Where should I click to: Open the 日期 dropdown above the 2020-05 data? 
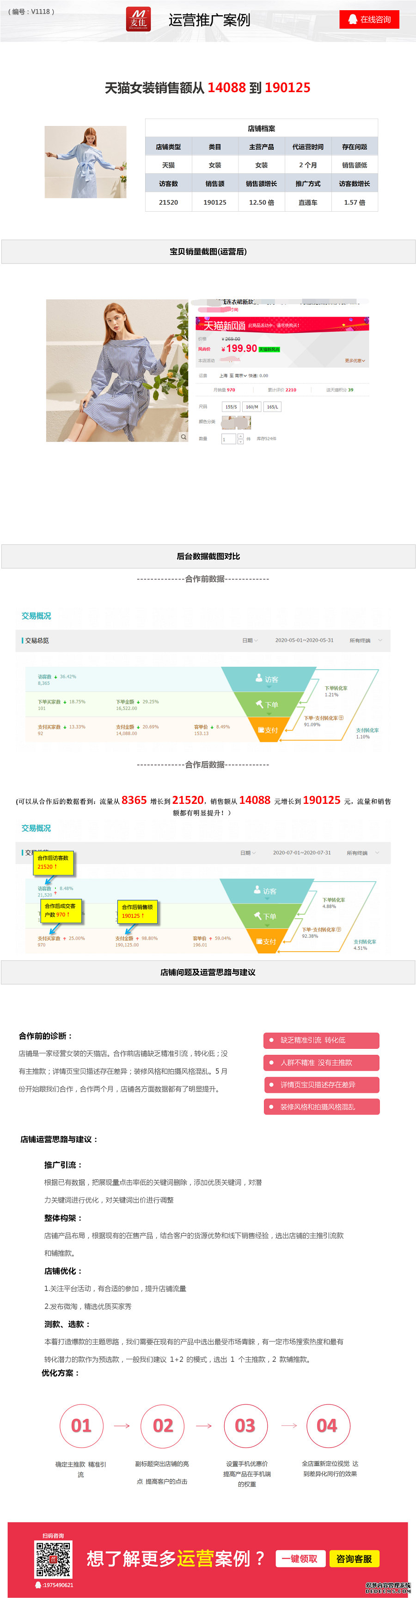click(250, 640)
